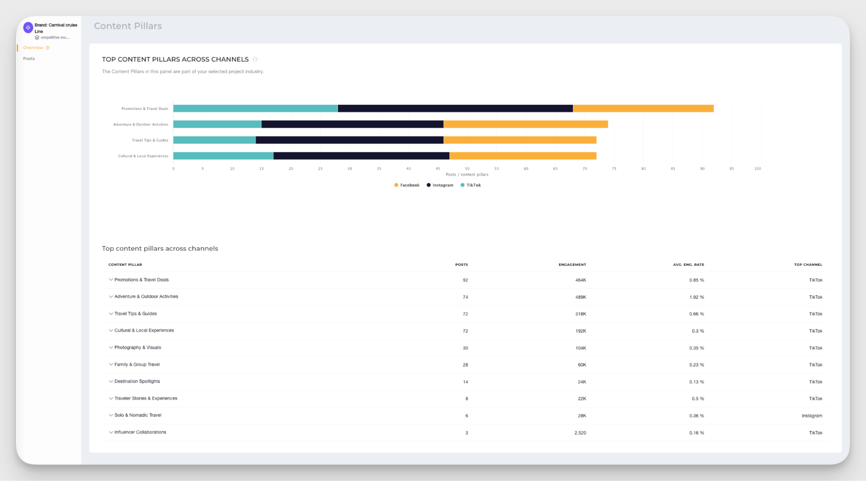
Task: Click the TikTok colored bar for Cultural & Local Experiences
Action: (x=222, y=155)
